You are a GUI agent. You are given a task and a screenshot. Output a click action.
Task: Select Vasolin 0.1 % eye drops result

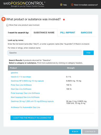21,77
